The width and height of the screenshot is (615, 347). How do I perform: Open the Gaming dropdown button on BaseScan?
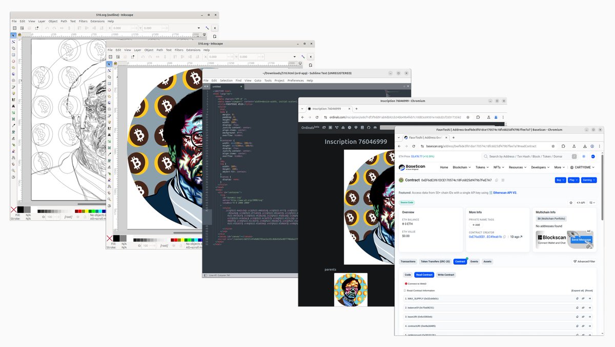coord(589,180)
